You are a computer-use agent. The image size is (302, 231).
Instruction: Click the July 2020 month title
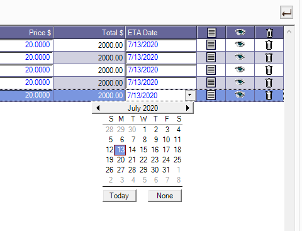point(143,108)
